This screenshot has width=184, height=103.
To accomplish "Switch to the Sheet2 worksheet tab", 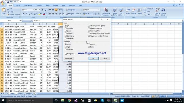I will 21,94.
